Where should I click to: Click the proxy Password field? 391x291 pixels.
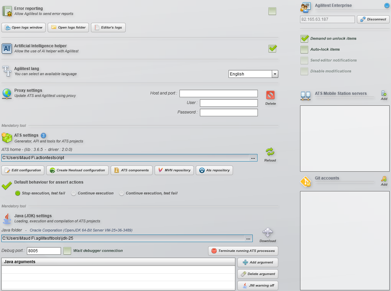click(x=229, y=113)
